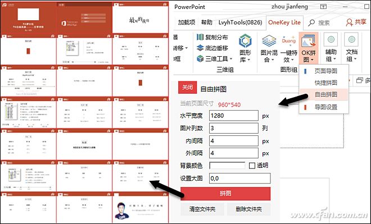Open the 三维工具 dropdown
The image size is (371, 224).
[214, 58]
